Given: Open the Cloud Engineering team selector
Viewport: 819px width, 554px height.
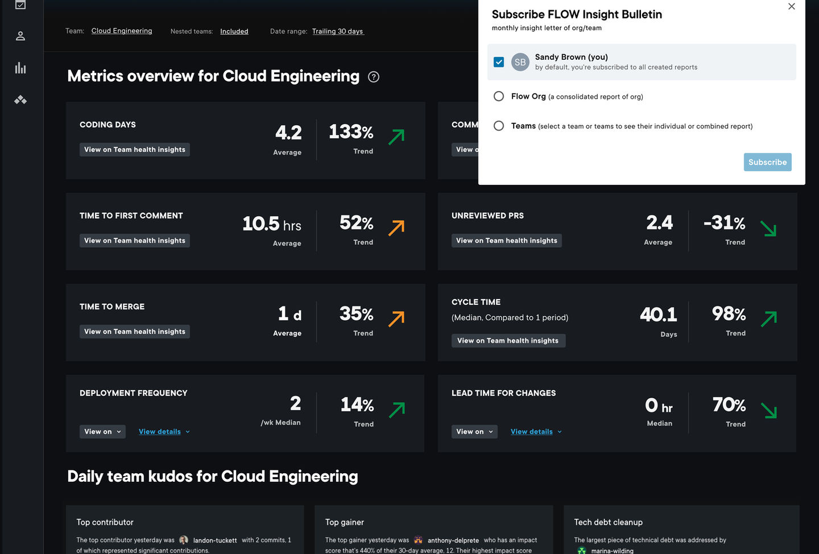Looking at the screenshot, I should point(122,31).
